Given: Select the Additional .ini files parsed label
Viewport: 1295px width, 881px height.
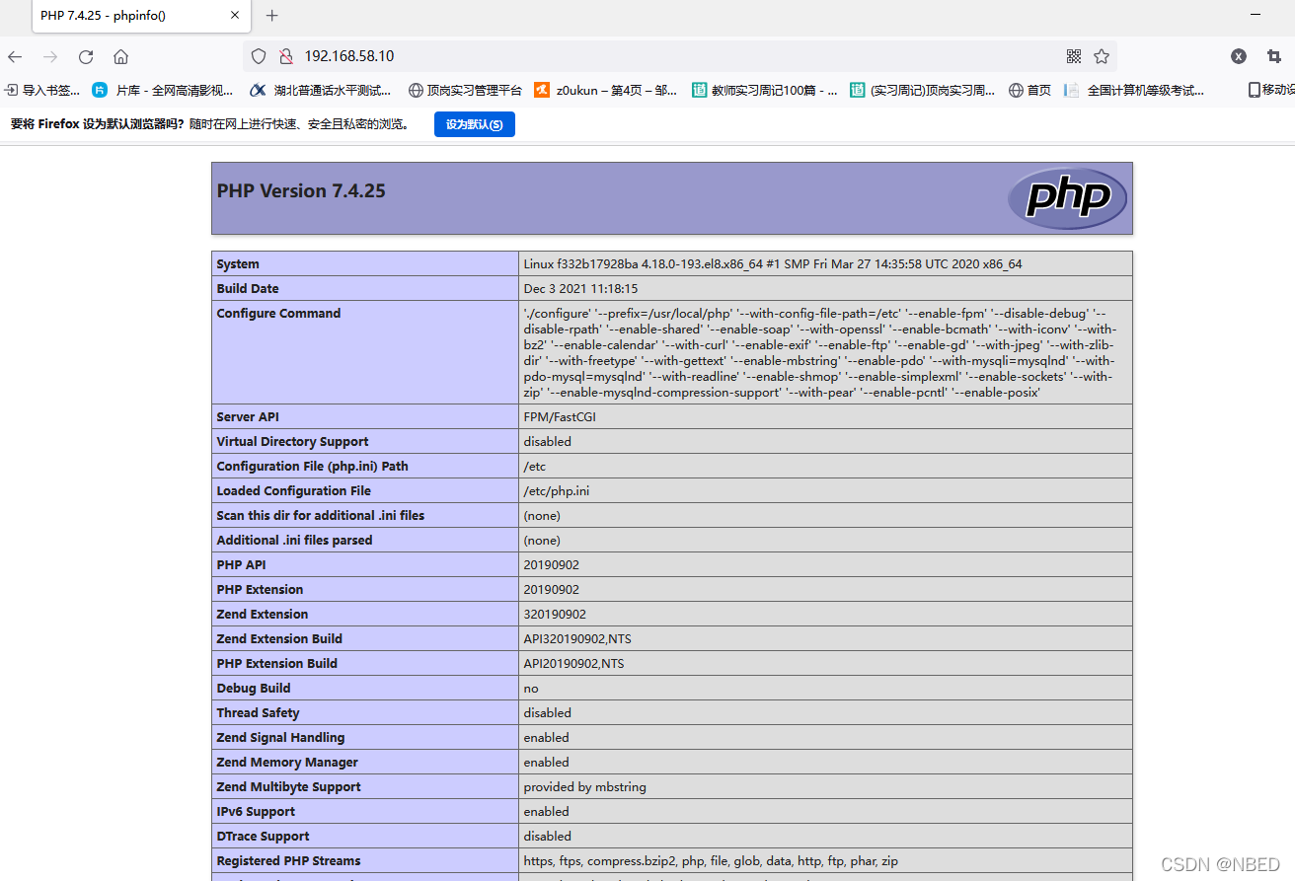Looking at the screenshot, I should click(x=295, y=541).
